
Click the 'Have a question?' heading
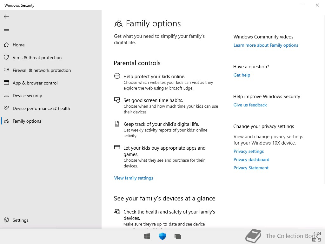251,67
